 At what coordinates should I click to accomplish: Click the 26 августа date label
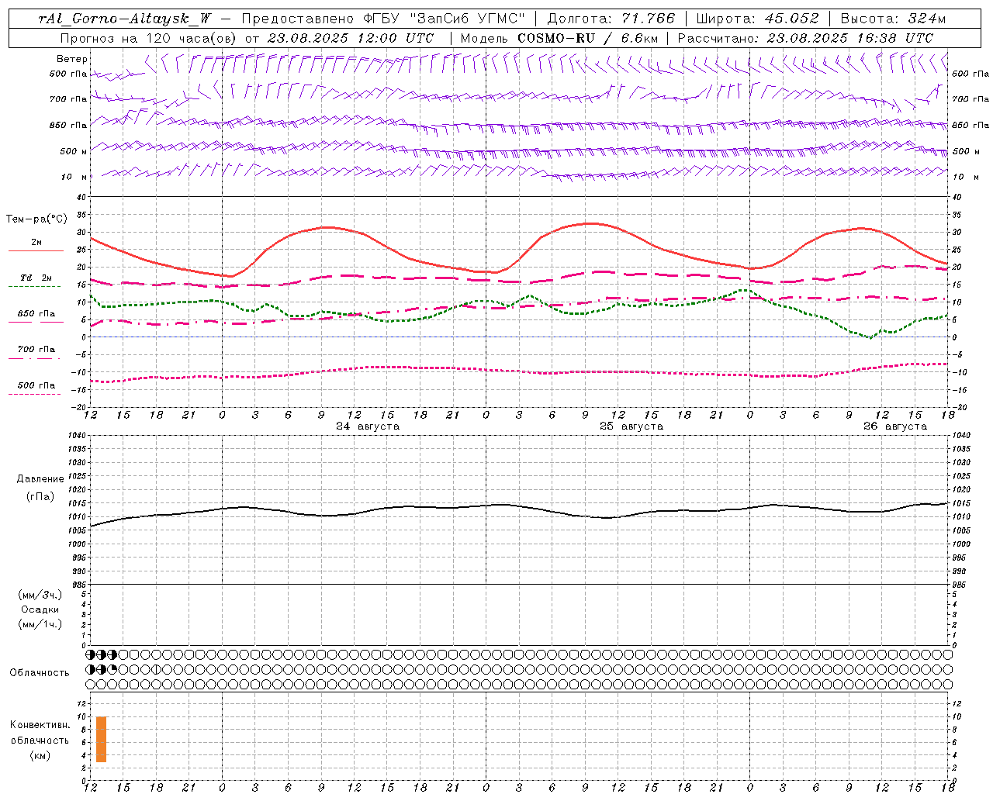point(895,426)
